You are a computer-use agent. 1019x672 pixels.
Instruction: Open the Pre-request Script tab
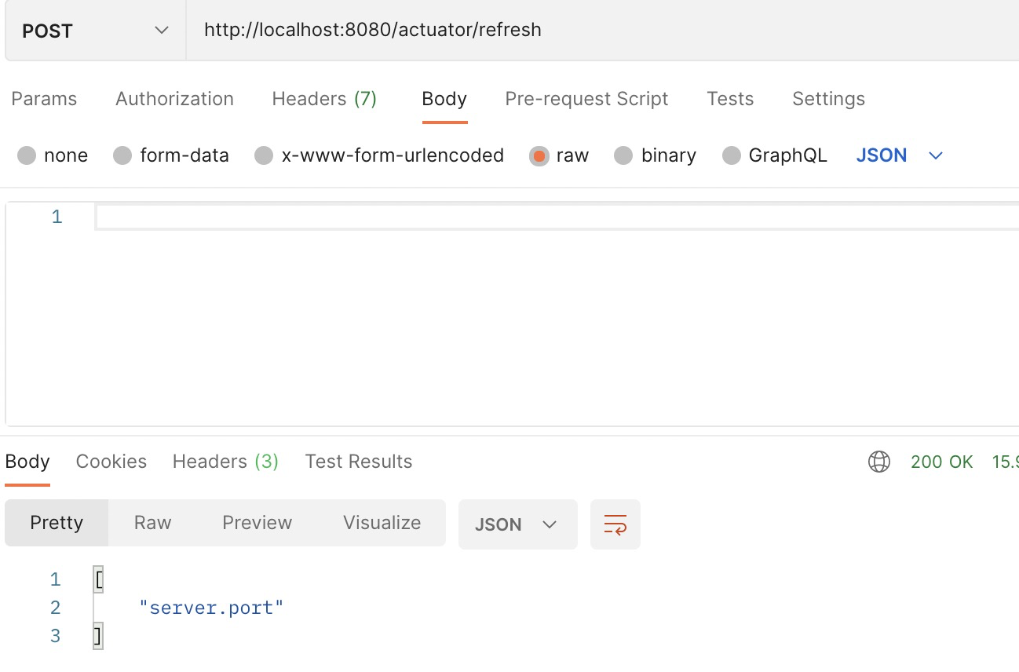tap(586, 99)
